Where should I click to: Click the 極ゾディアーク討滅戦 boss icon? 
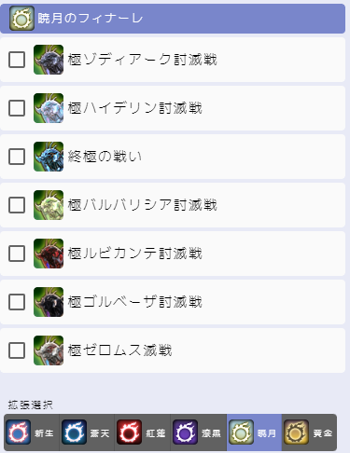(x=49, y=60)
